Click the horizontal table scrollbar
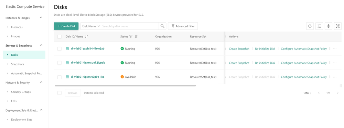The width and height of the screenshot is (344, 128). [125, 86]
